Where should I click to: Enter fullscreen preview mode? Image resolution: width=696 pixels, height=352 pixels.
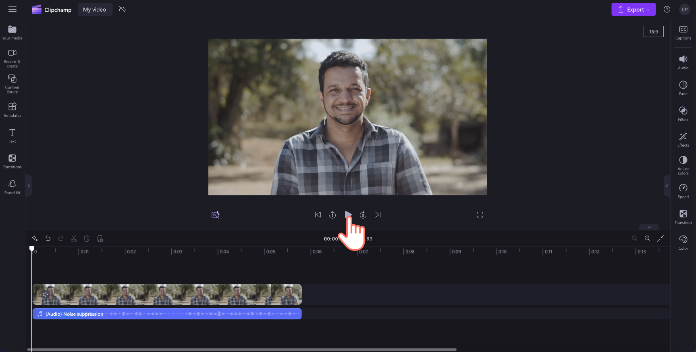tap(480, 215)
